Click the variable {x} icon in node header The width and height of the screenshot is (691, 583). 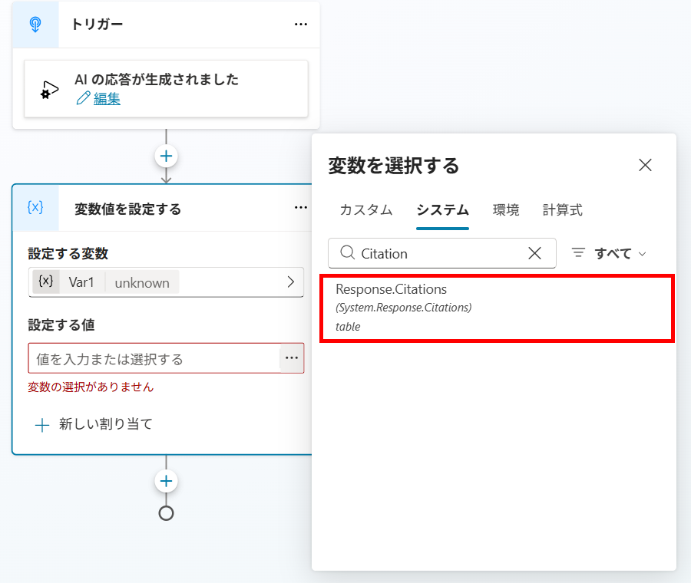35,207
